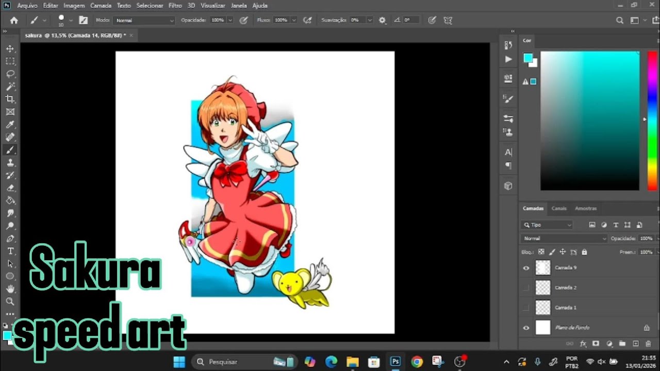
Task: Select the Horizontal Type tool
Action: click(x=10, y=251)
